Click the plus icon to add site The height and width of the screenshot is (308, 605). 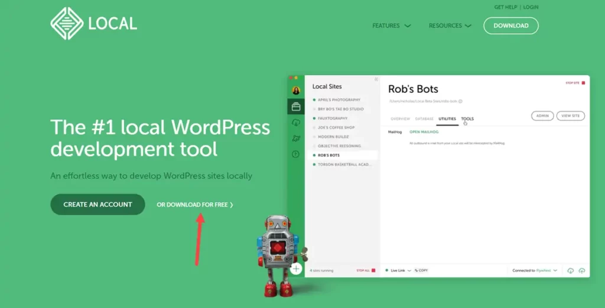point(296,269)
